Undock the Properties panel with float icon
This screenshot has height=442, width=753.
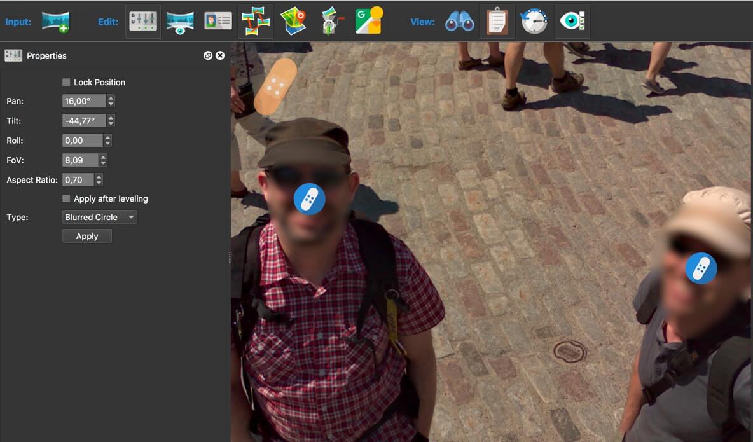pos(208,55)
